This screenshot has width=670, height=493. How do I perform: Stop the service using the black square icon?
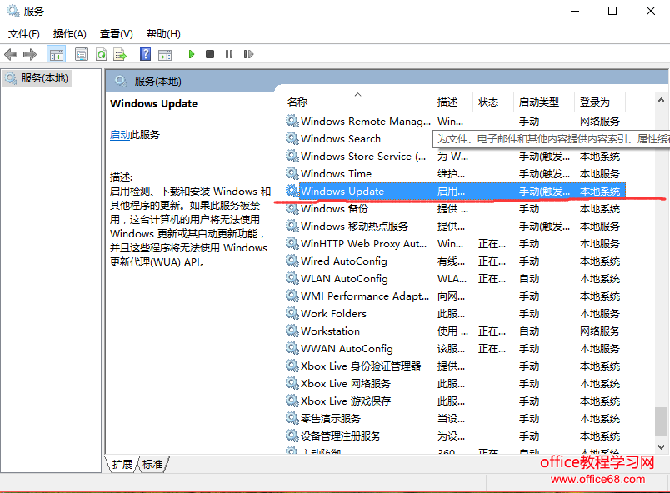(x=211, y=53)
